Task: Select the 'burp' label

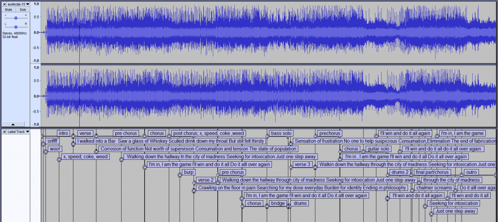Action: (x=188, y=172)
